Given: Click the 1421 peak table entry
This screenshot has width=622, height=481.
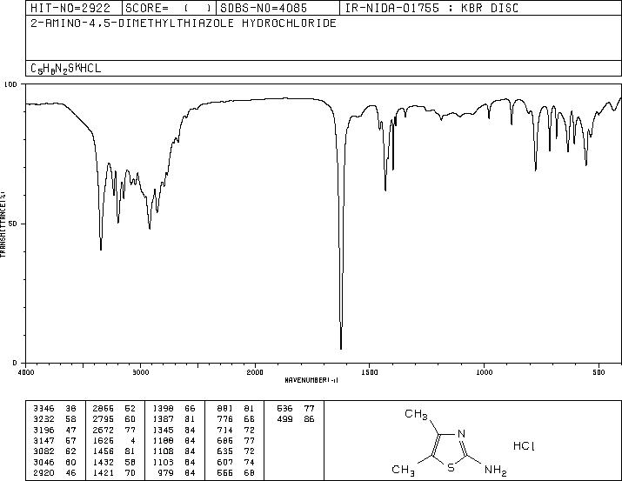Looking at the screenshot, I should (114, 473).
